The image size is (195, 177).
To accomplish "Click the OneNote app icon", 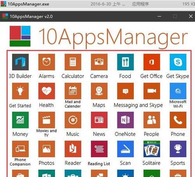I will click(x=125, y=120).
